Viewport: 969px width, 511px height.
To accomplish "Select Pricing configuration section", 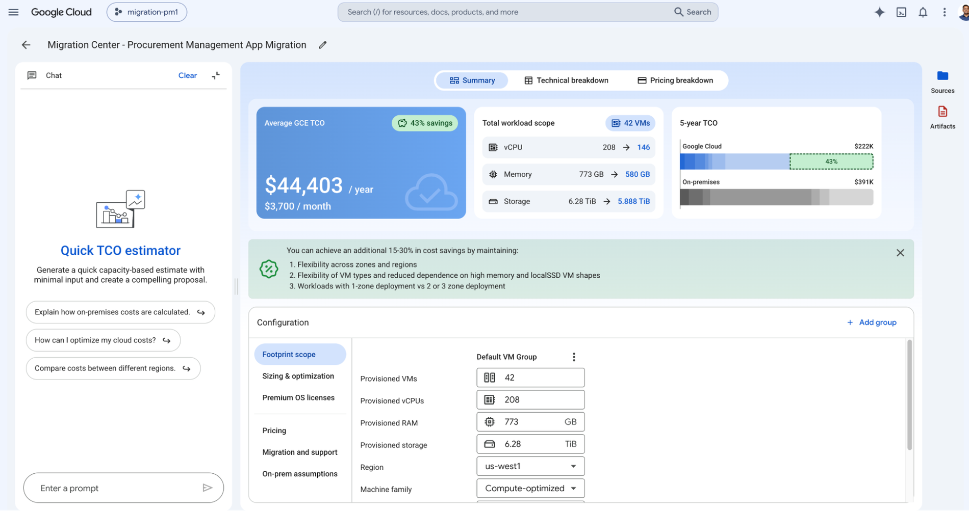I will click(274, 431).
